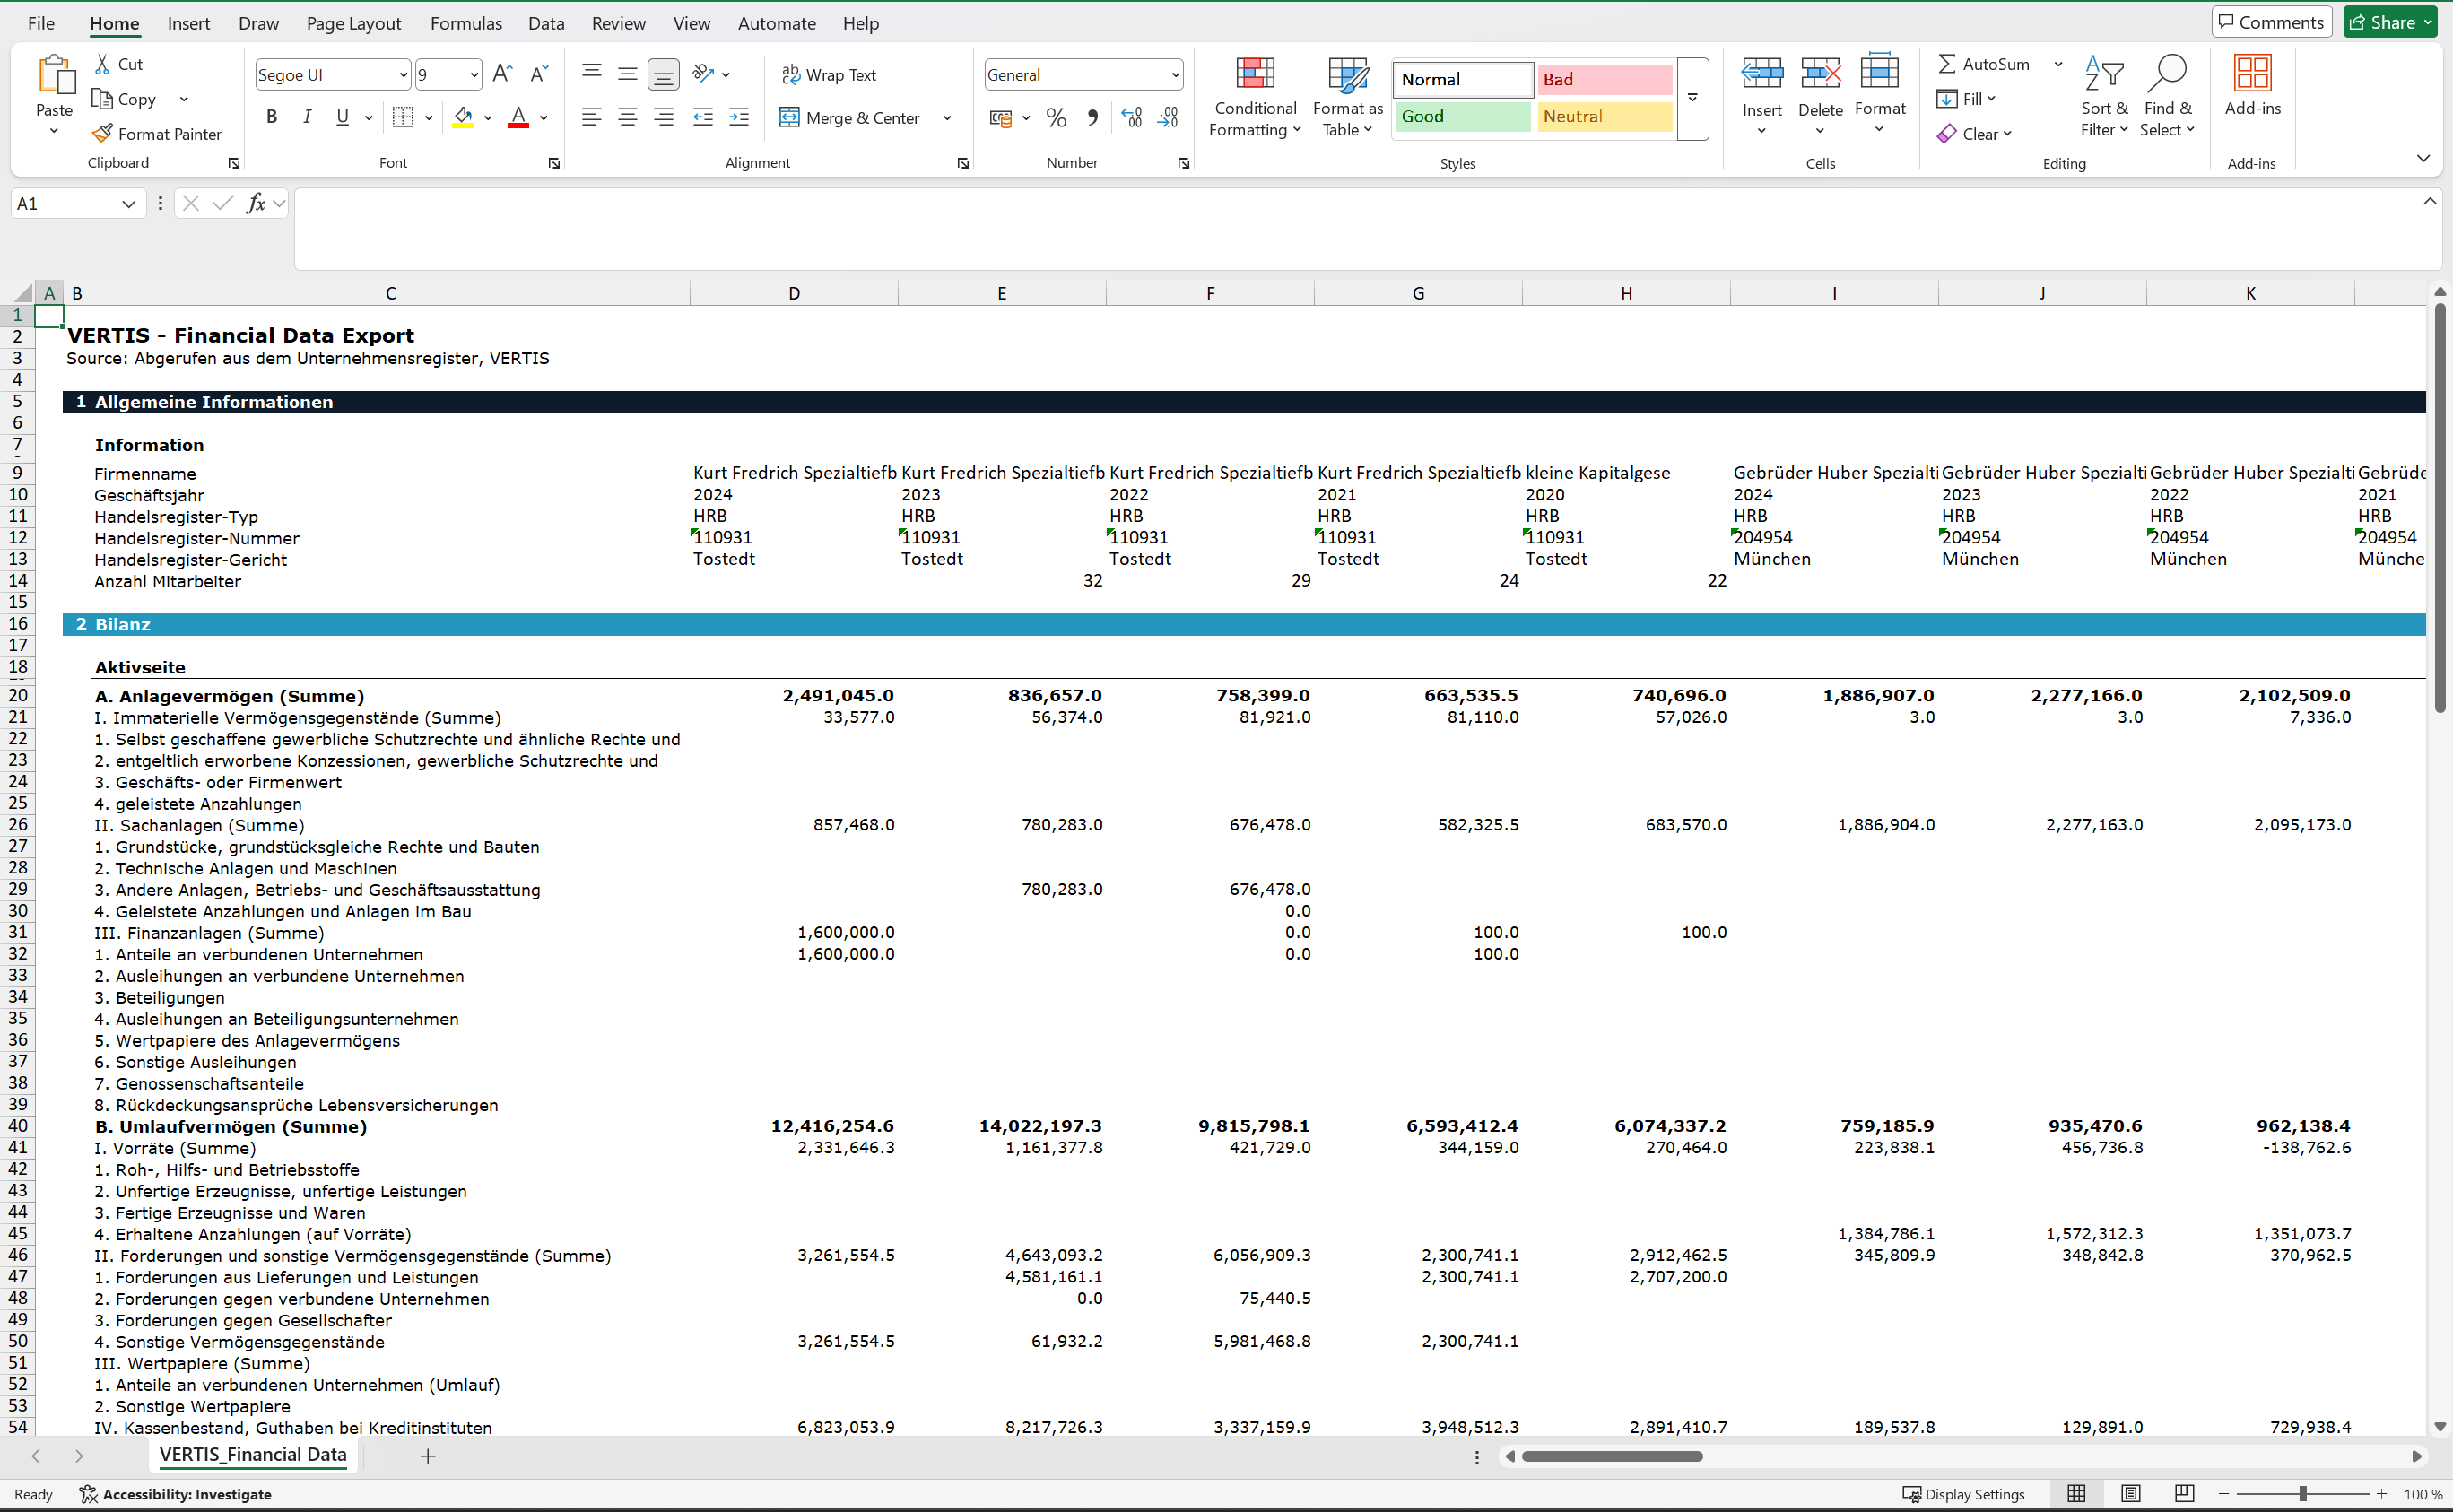Viewport: 2453px width, 1512px height.
Task: Click the Insert cells icon
Action: 1762,74
